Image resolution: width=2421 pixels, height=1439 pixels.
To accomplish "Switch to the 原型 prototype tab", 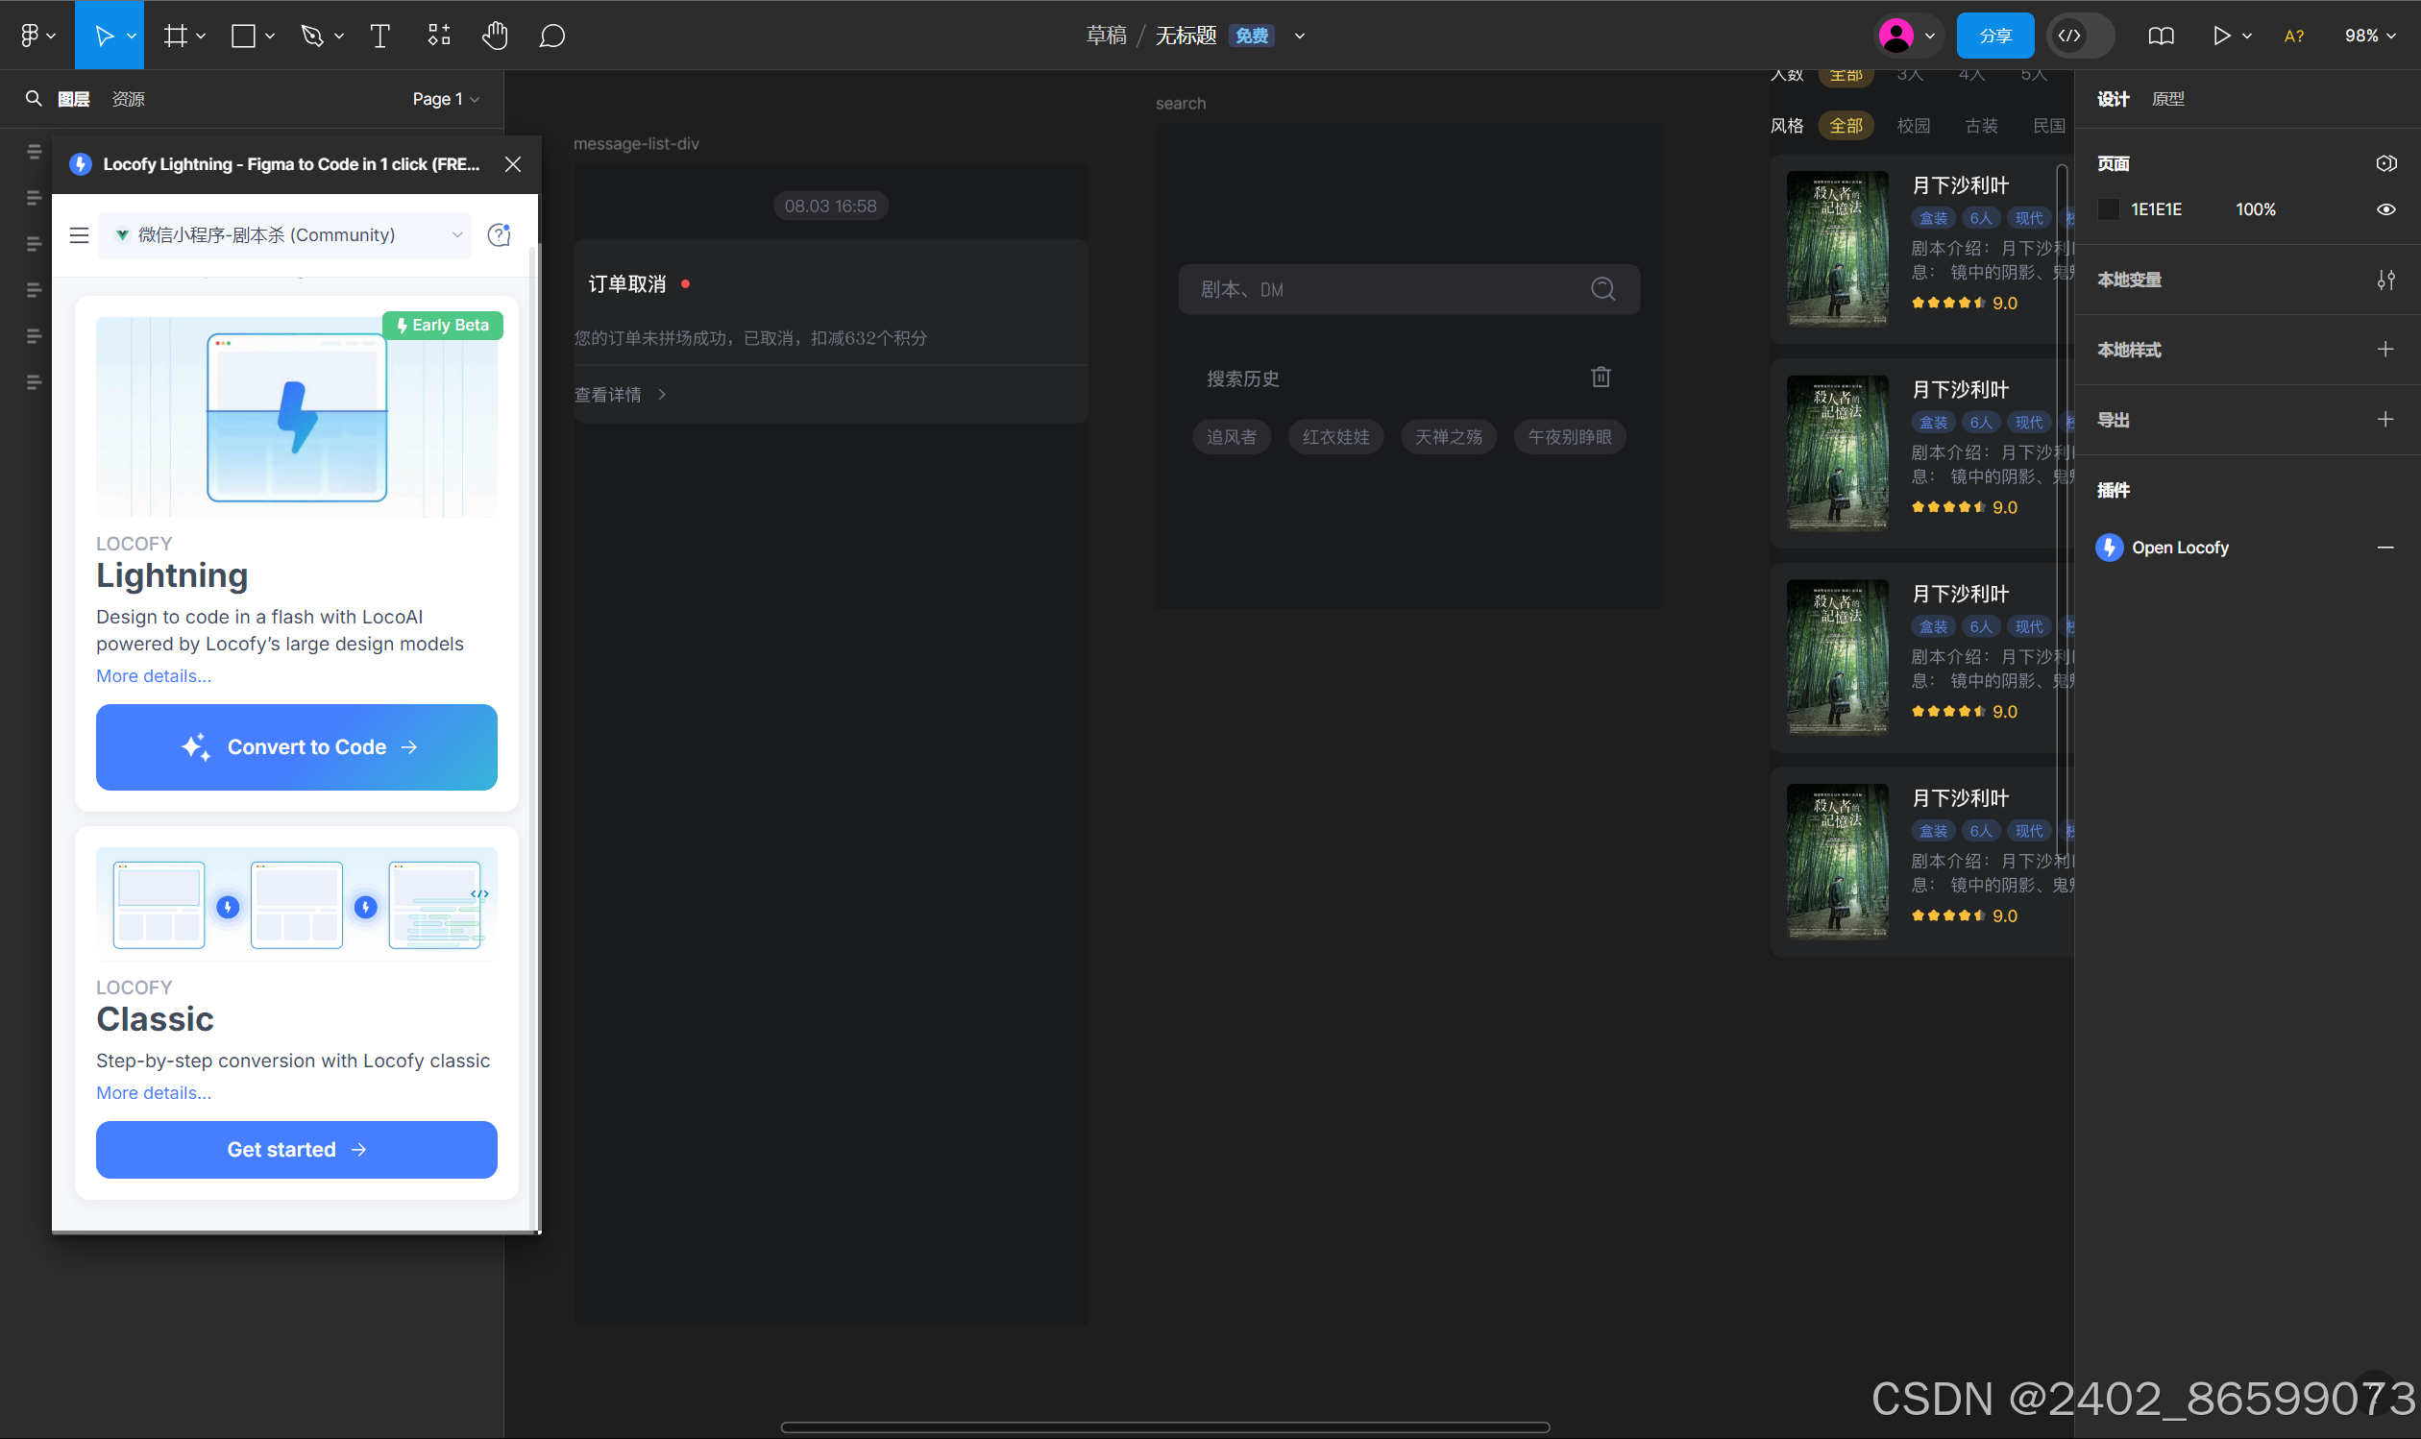I will pyautogui.click(x=2167, y=99).
